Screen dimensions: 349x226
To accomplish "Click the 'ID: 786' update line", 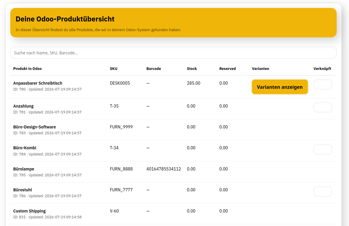I will click(47, 196).
